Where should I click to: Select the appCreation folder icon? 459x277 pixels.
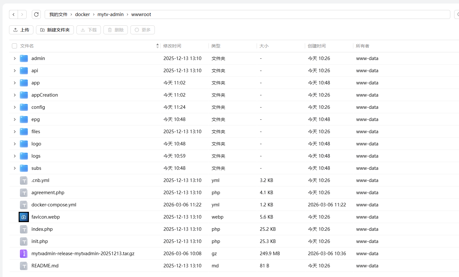point(24,95)
